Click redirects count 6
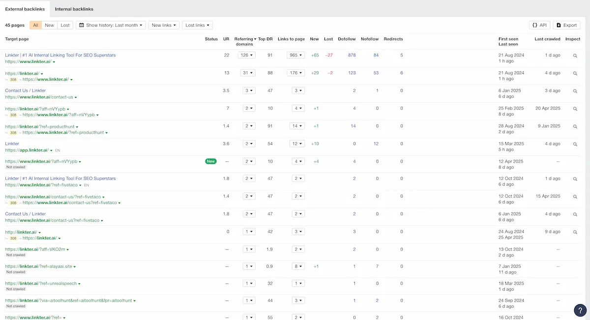This screenshot has height=320, width=590. 402,73
